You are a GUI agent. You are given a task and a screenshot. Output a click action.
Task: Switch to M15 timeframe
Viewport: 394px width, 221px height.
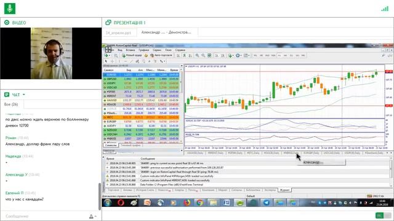point(267,55)
